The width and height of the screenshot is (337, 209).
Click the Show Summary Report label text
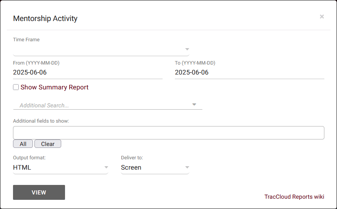(54, 87)
